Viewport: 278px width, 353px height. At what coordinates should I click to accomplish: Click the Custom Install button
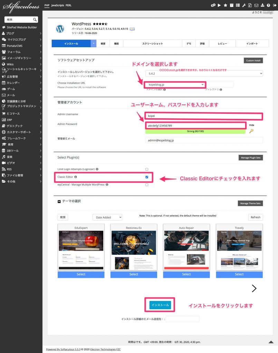253,61
